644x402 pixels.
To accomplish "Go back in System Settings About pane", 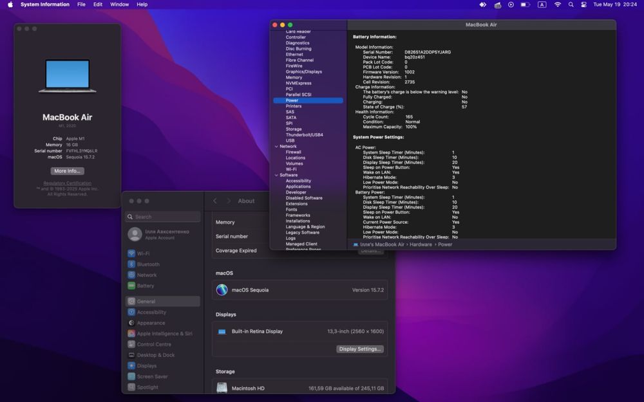I will coord(215,201).
